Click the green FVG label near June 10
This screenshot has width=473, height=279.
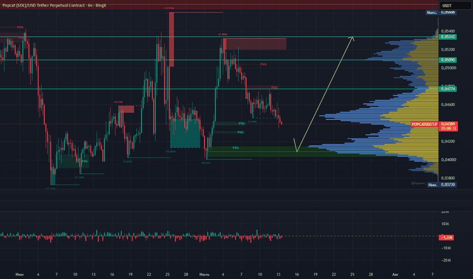[x=85, y=161]
